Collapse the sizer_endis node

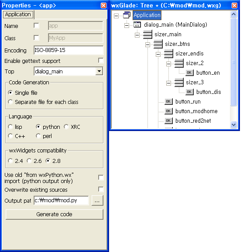click(158, 54)
